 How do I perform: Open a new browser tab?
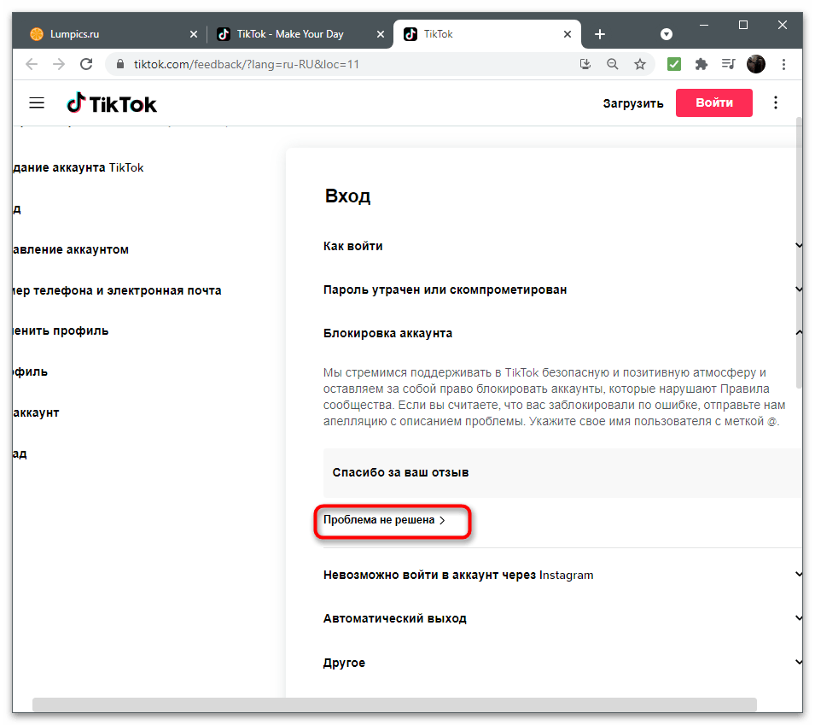click(x=600, y=34)
